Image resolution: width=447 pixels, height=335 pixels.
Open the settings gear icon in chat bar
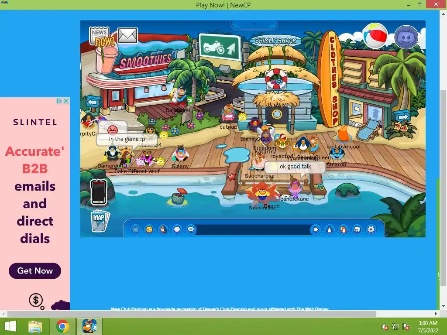click(371, 229)
